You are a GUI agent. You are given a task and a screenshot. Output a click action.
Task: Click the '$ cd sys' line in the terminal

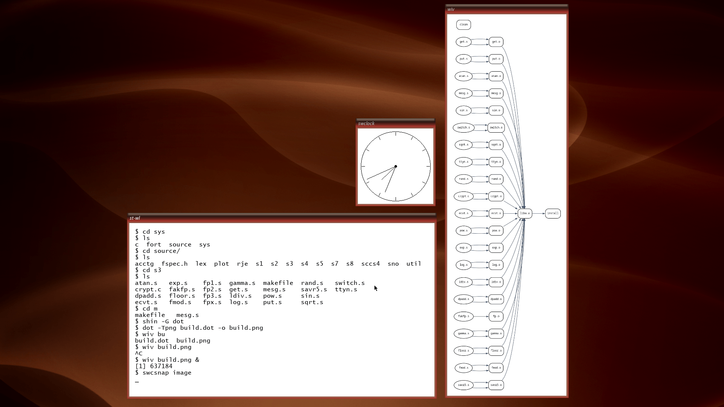point(150,232)
